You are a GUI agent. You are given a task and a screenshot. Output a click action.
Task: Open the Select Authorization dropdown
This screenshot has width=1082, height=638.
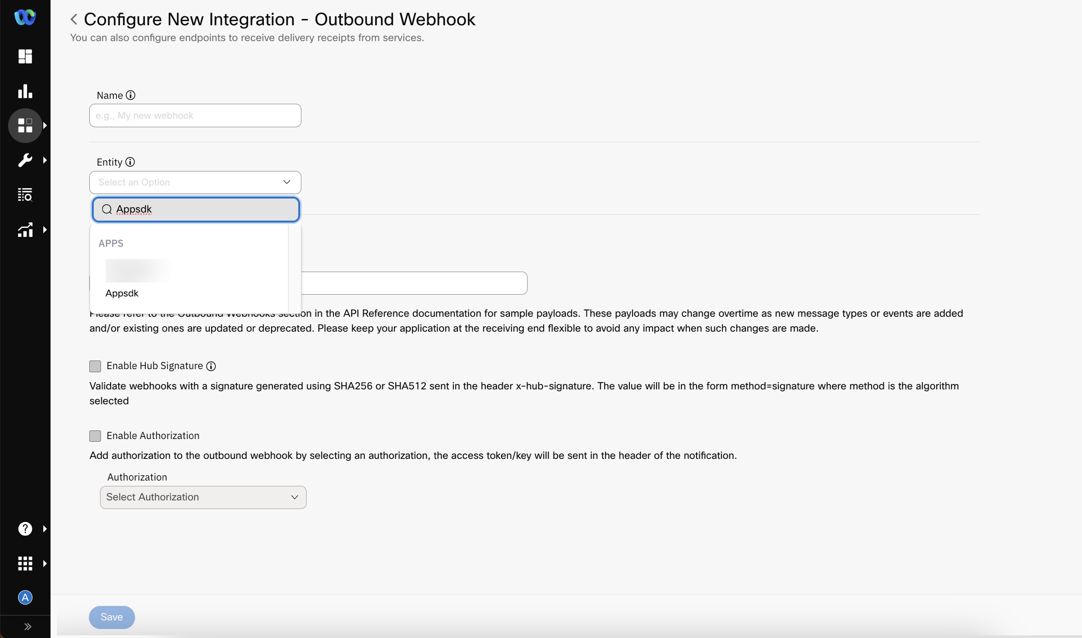click(203, 497)
